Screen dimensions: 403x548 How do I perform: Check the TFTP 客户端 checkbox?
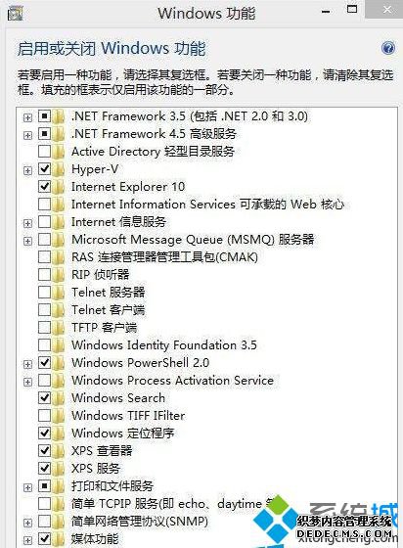tap(44, 328)
